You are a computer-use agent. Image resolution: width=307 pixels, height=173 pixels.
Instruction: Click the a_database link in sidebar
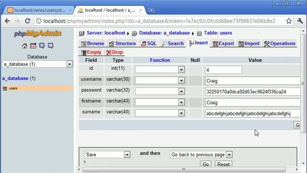[x=15, y=78]
